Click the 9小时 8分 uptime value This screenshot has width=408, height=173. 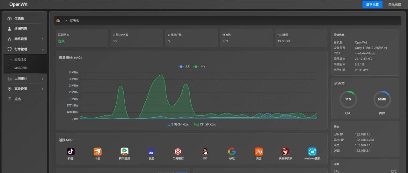[361, 70]
